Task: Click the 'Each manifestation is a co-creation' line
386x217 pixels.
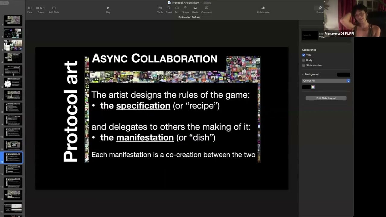Action: [173, 155]
